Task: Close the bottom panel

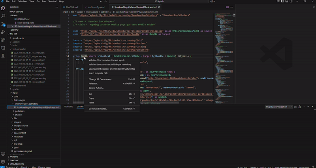Action: (x=312, y=107)
